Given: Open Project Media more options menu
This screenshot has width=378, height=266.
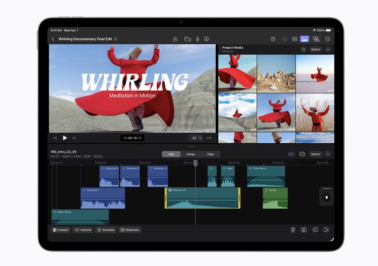Looking at the screenshot, I should 328,49.
